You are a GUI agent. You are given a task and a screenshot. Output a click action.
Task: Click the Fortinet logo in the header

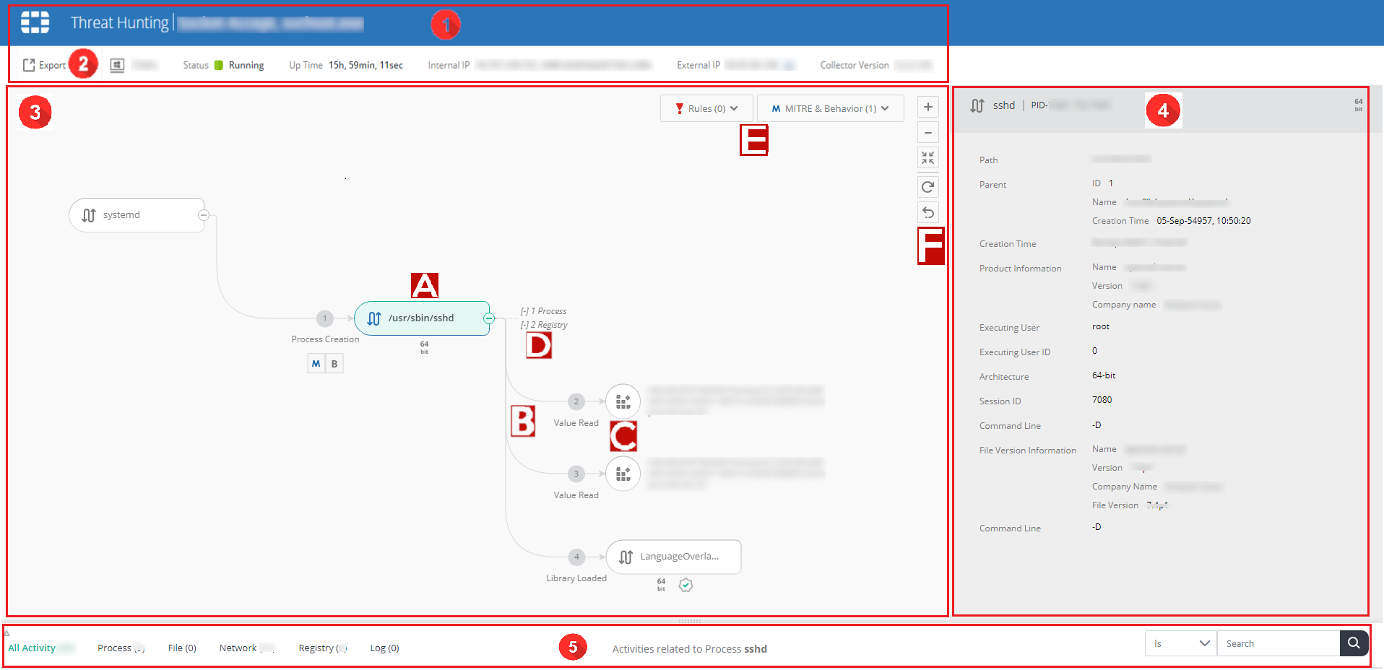coord(35,22)
